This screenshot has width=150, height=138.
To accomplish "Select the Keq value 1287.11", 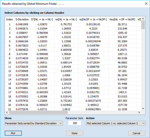I will coord(122,54).
